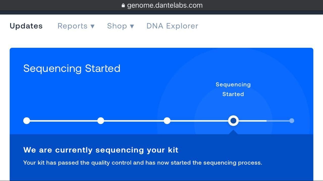Click the Shop menu label

117,26
